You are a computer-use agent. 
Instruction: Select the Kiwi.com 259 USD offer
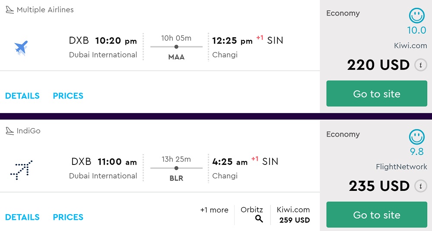(294, 215)
